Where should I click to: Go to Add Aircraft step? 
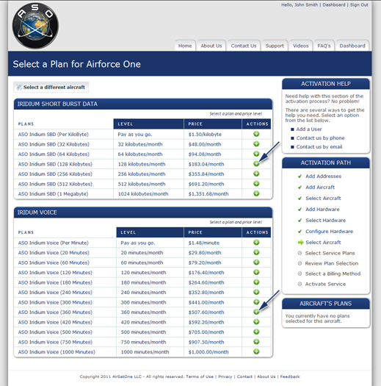(x=320, y=187)
